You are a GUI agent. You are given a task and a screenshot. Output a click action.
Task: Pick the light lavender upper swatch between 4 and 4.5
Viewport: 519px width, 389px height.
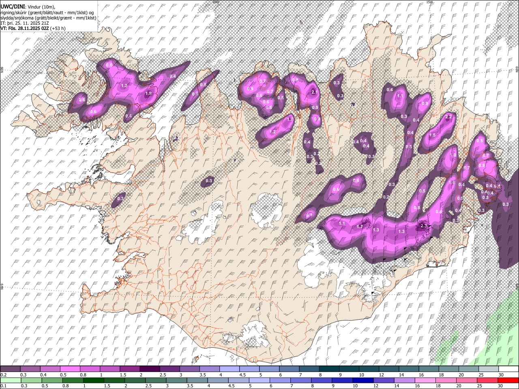tap(229, 369)
